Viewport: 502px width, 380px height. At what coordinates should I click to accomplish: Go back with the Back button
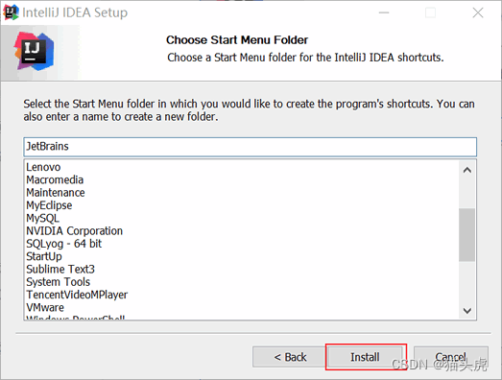point(290,357)
